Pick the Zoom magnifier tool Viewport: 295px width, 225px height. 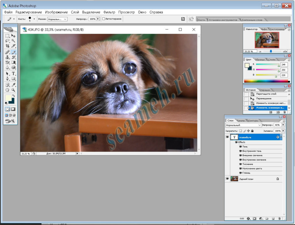point(13,90)
